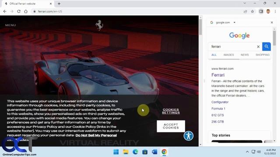Open the Ferrari search result title
The image size is (280, 157).
coord(218,75)
